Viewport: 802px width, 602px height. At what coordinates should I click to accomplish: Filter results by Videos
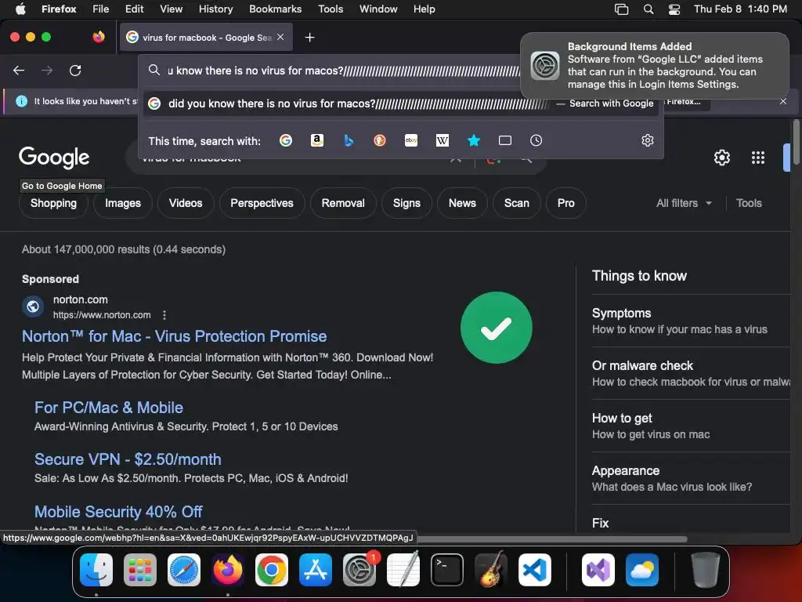186,203
